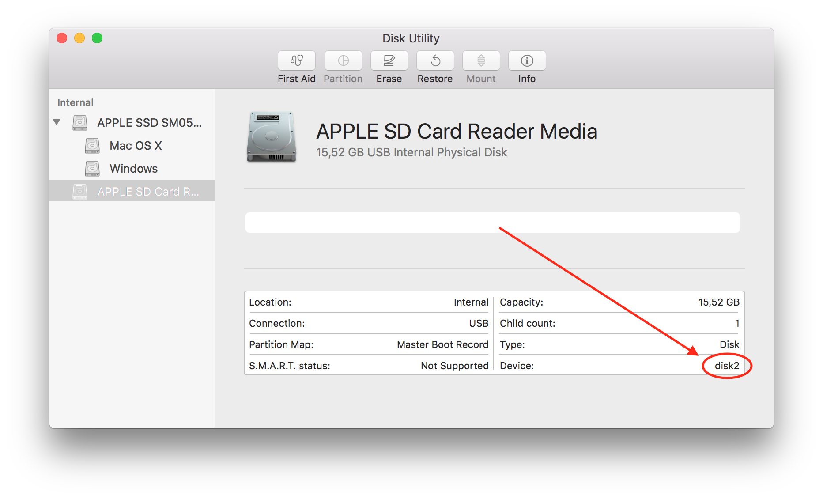Click the Type value Disk
The image size is (823, 499).
coord(729,344)
